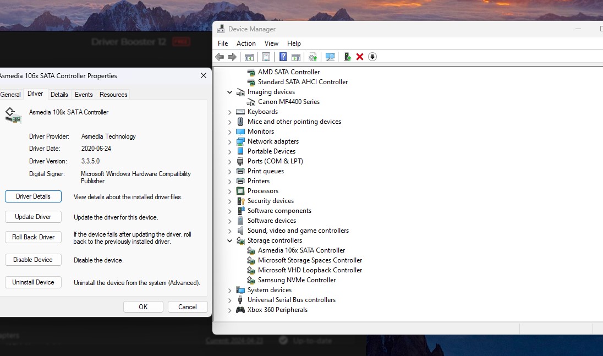The height and width of the screenshot is (356, 603).
Task: Click the Disable Device button
Action: [33, 260]
